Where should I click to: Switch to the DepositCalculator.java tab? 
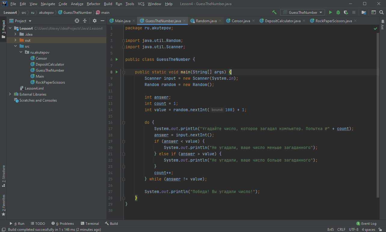pyautogui.click(x=283, y=21)
